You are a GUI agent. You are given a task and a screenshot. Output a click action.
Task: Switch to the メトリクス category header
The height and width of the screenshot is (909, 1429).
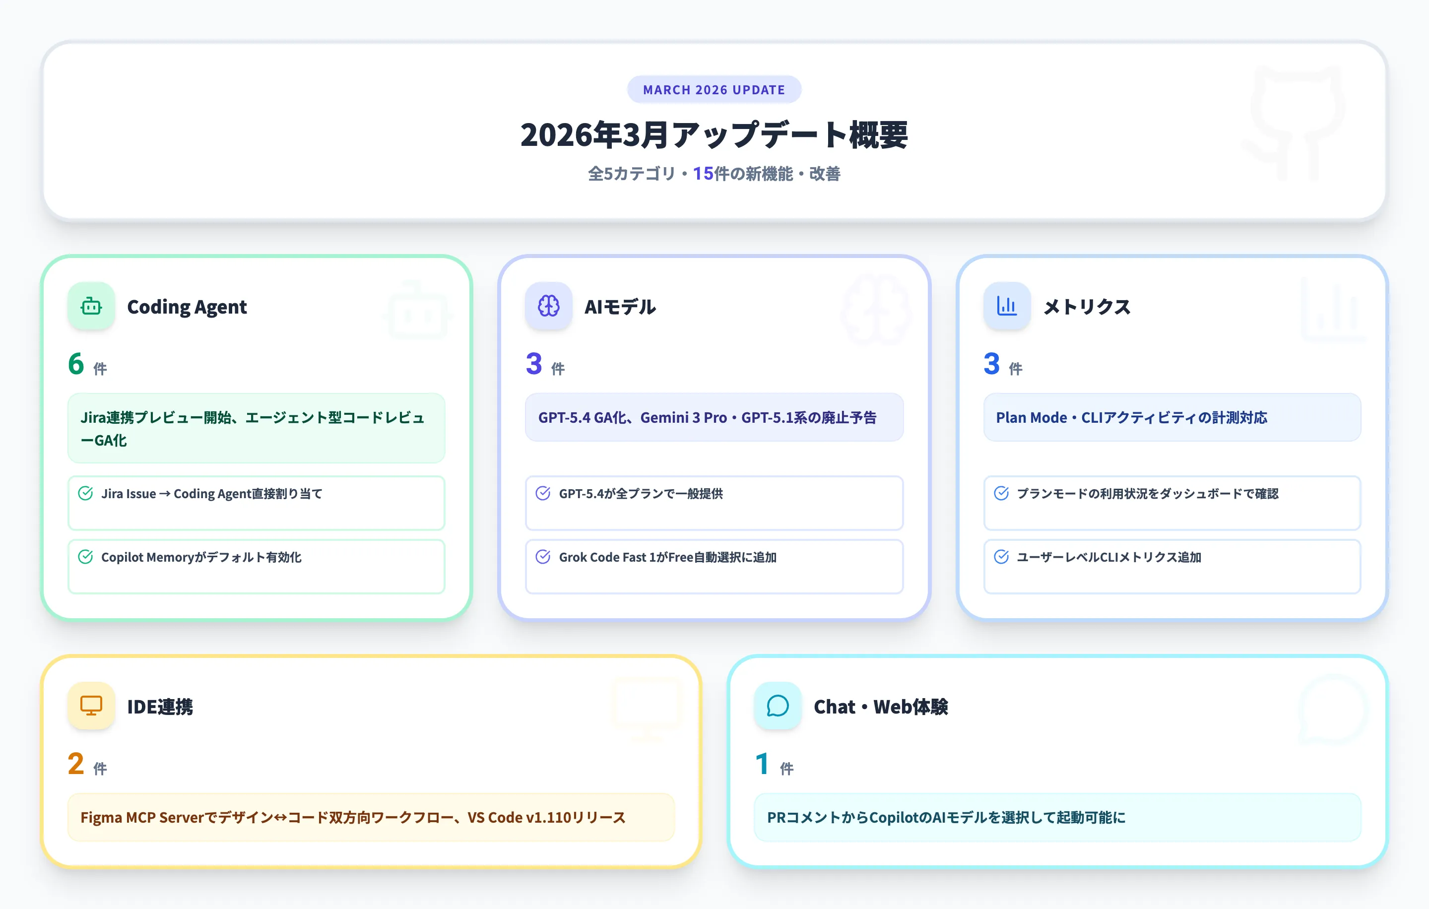point(1087,307)
